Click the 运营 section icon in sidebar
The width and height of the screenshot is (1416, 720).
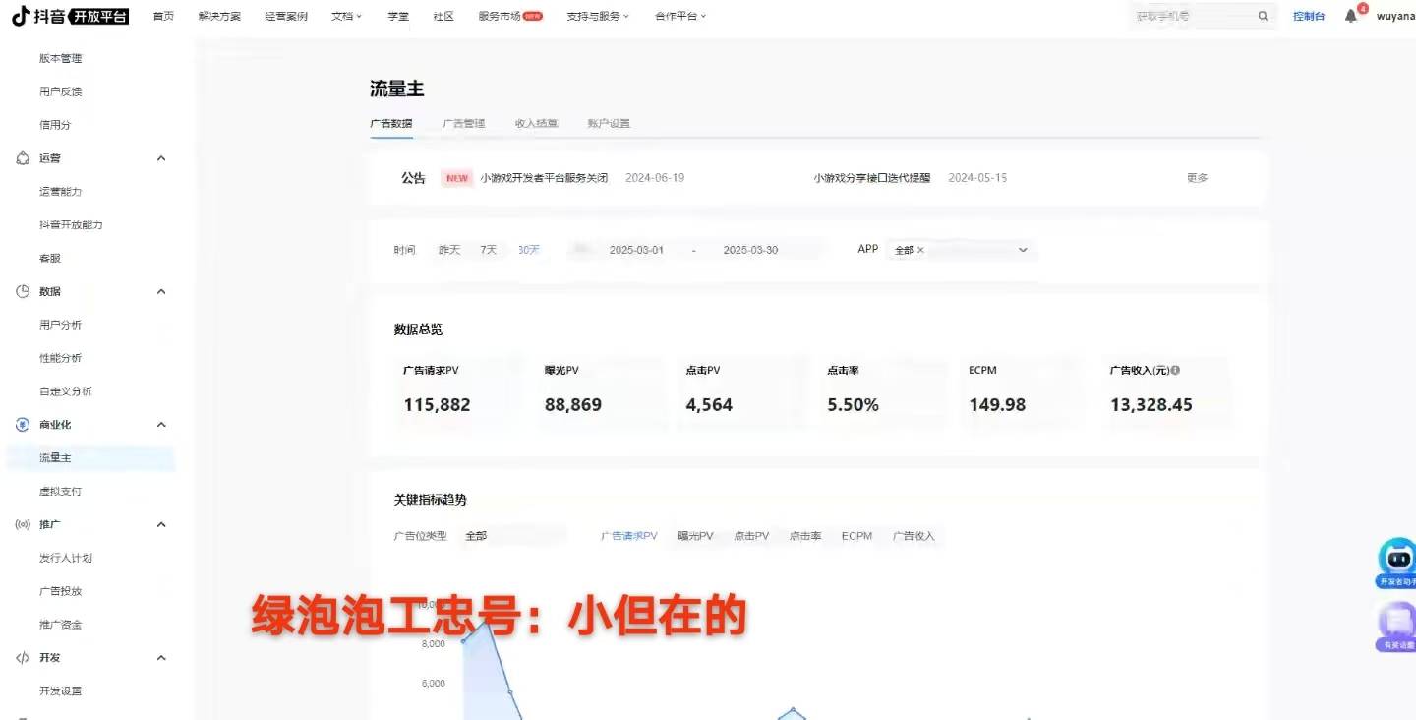(x=23, y=158)
